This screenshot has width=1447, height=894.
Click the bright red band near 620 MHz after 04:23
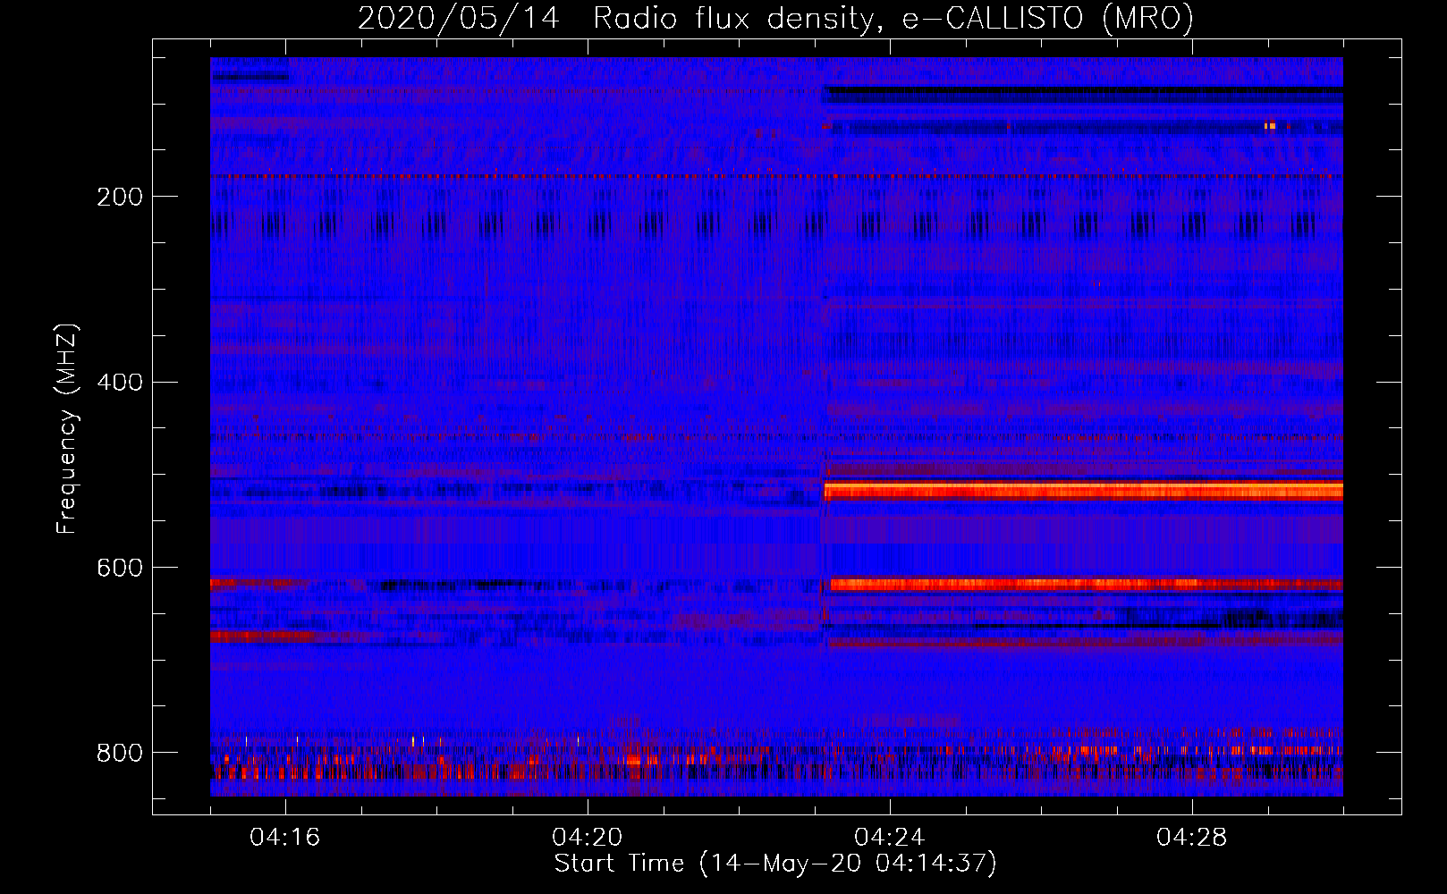(x=1086, y=585)
